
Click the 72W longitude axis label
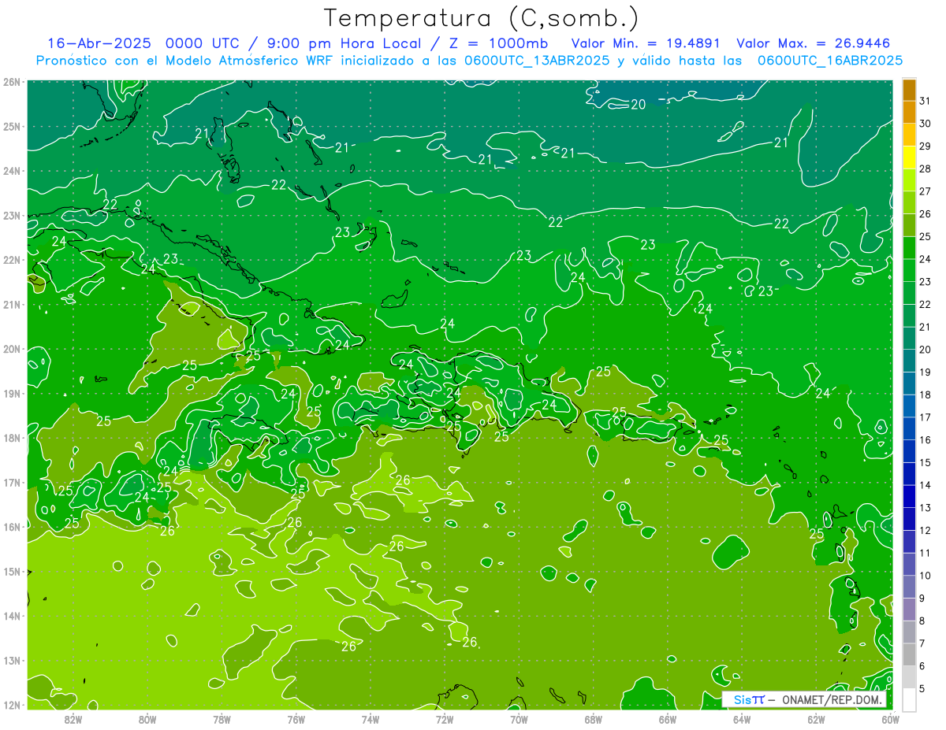445,719
